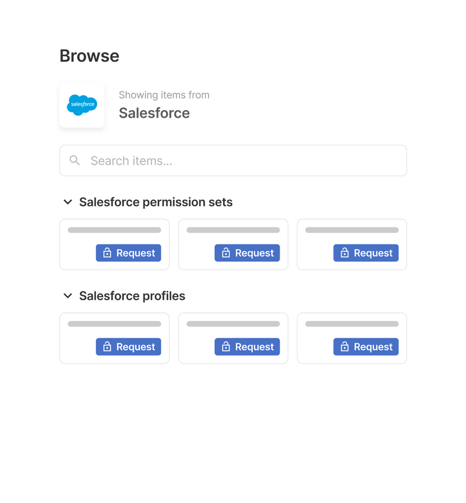Collapse the Salesforce permission sets section
Viewport: 466px width, 503px height.
[68, 202]
